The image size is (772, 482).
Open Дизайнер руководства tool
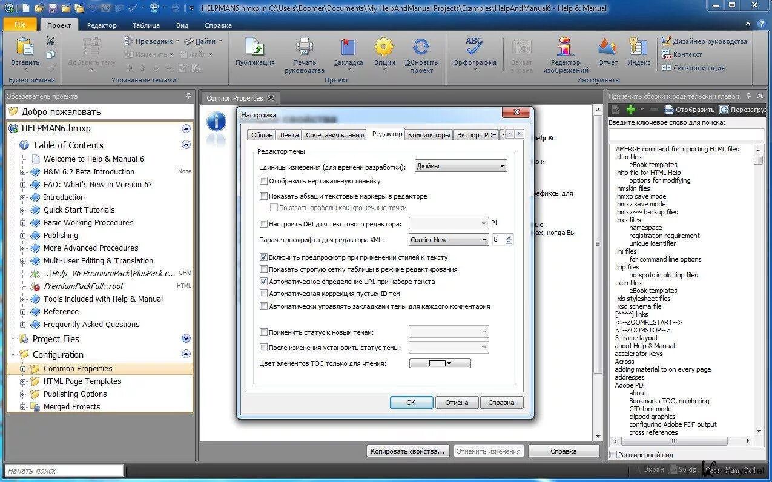click(x=705, y=41)
